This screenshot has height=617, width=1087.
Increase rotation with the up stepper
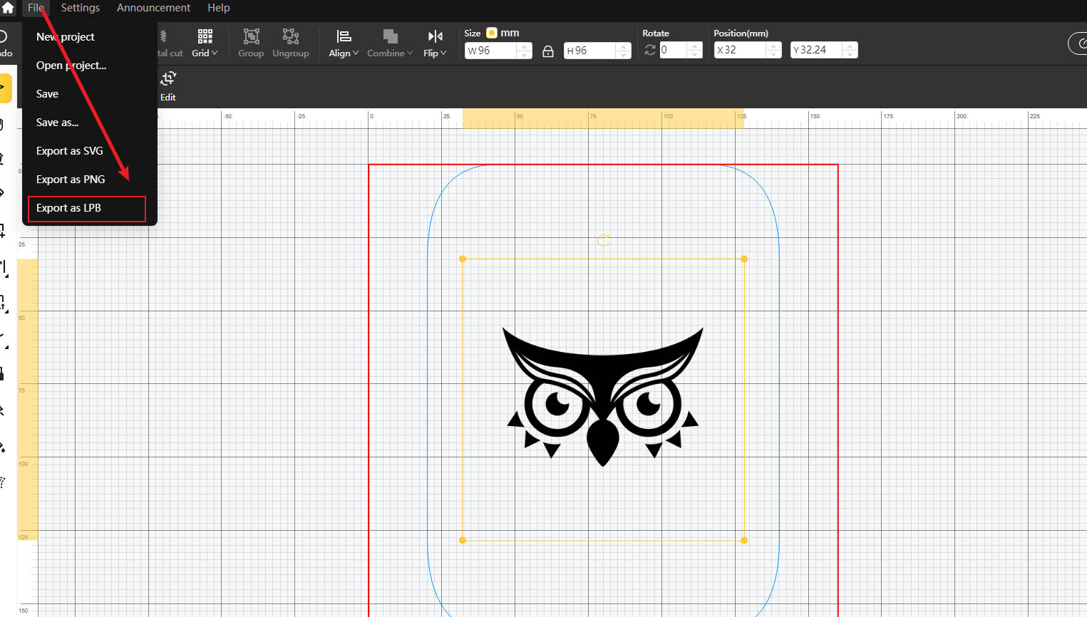click(695, 46)
